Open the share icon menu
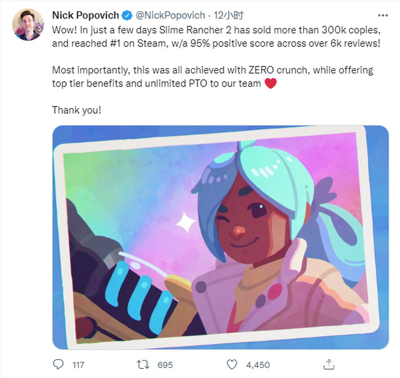This screenshot has width=400, height=378. (x=329, y=364)
